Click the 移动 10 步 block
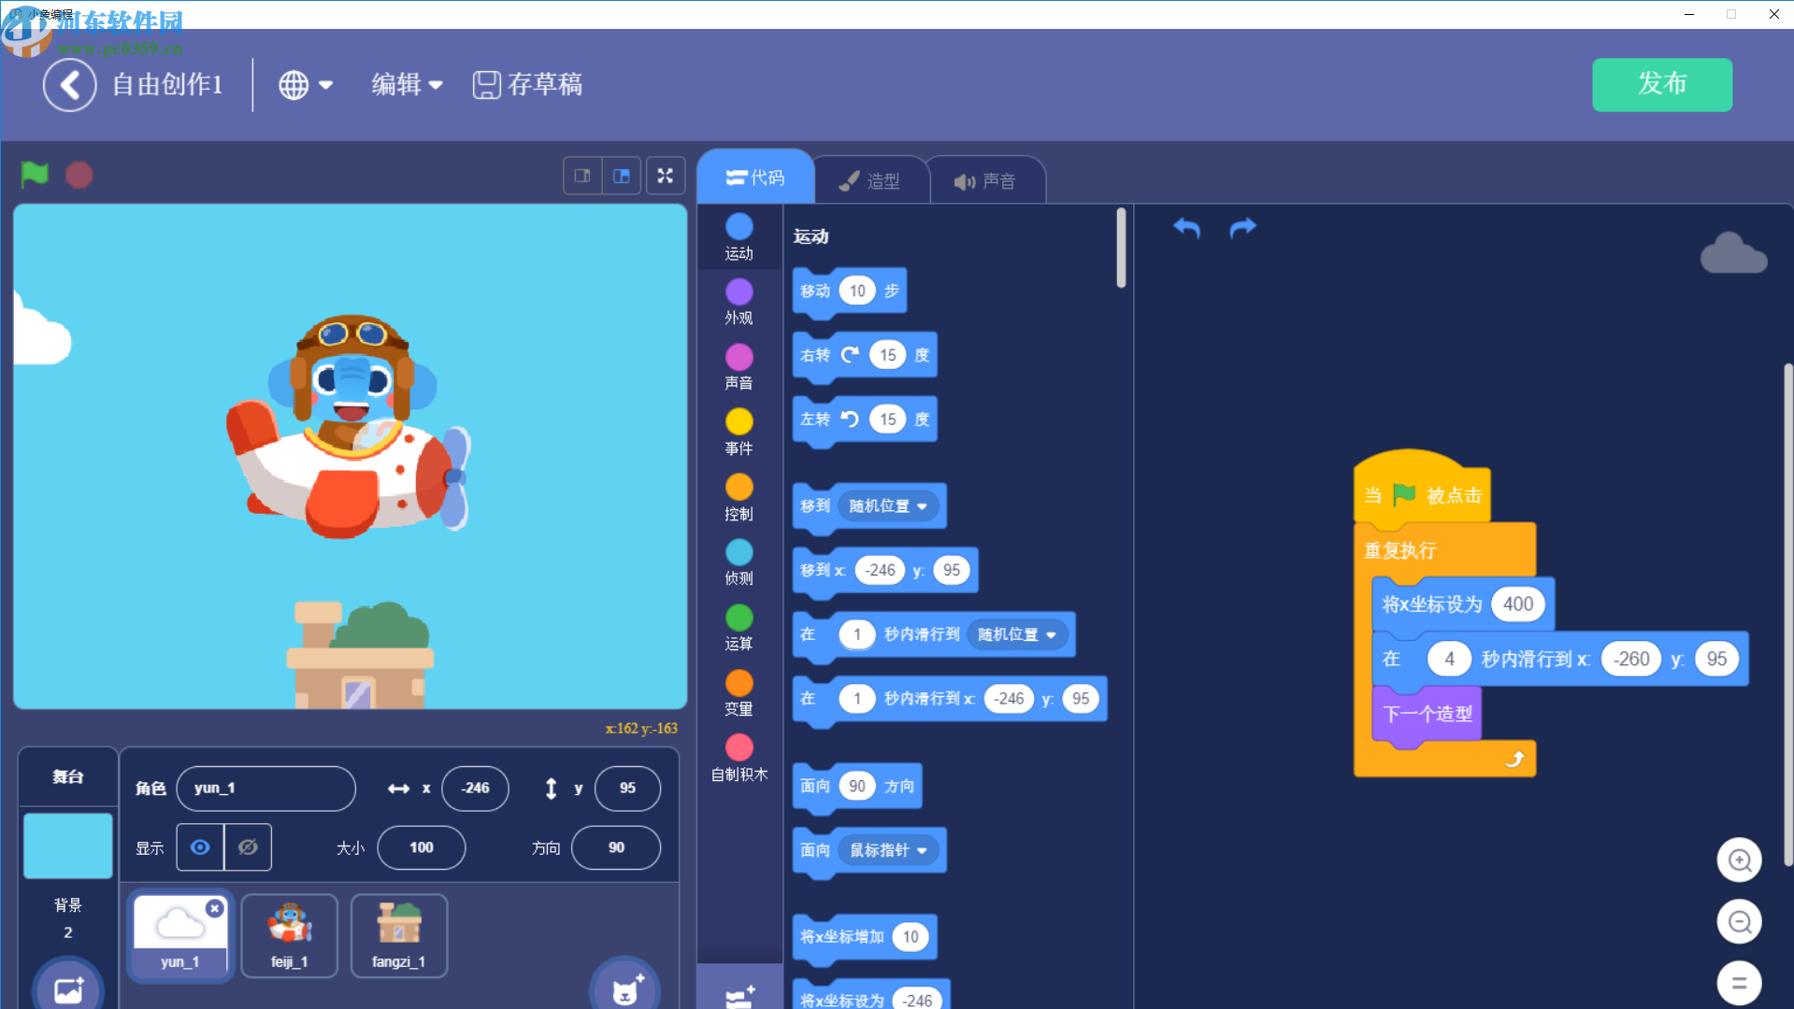 849,291
